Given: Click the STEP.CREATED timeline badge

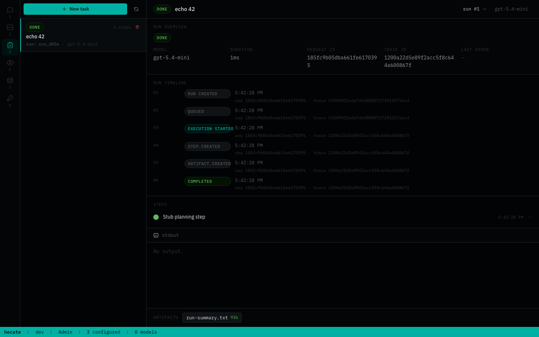Looking at the screenshot, I should pyautogui.click(x=207, y=147).
